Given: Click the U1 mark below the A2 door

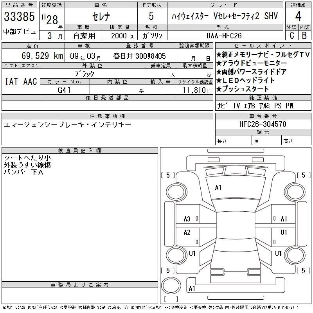Looking at the screenshot, I should [192, 254].
